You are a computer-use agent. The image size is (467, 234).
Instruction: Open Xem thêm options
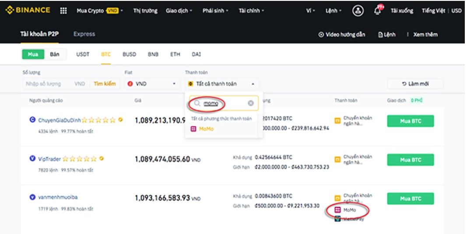[422, 35]
